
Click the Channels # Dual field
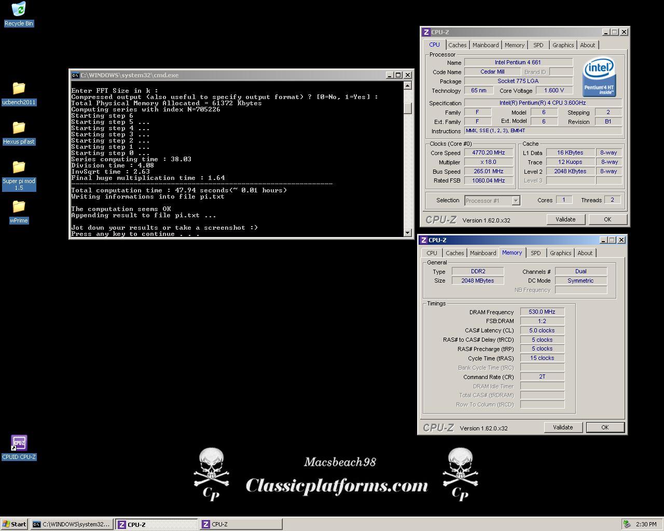[x=581, y=271]
